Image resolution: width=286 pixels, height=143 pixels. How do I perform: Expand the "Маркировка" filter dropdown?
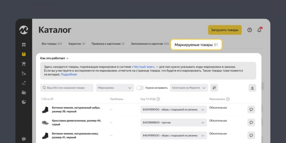click(x=115, y=88)
